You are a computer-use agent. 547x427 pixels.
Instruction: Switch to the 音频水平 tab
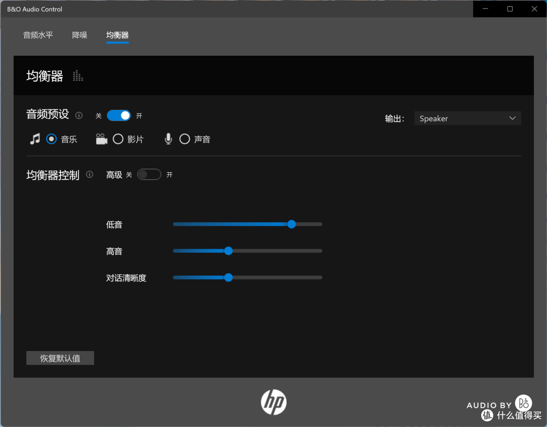point(38,35)
